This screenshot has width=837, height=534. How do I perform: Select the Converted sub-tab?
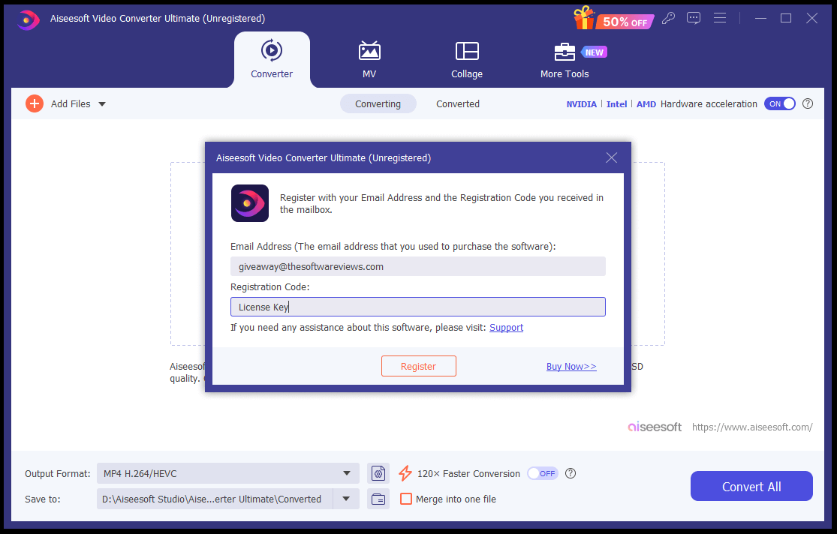coord(457,104)
